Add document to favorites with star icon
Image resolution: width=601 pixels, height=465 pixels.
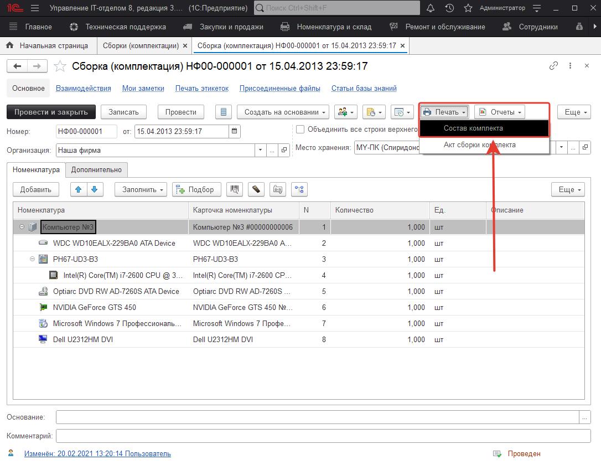click(60, 66)
